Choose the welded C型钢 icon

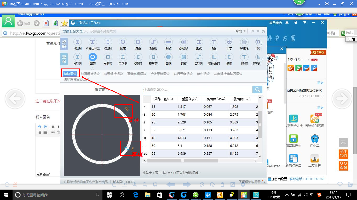tap(108, 42)
